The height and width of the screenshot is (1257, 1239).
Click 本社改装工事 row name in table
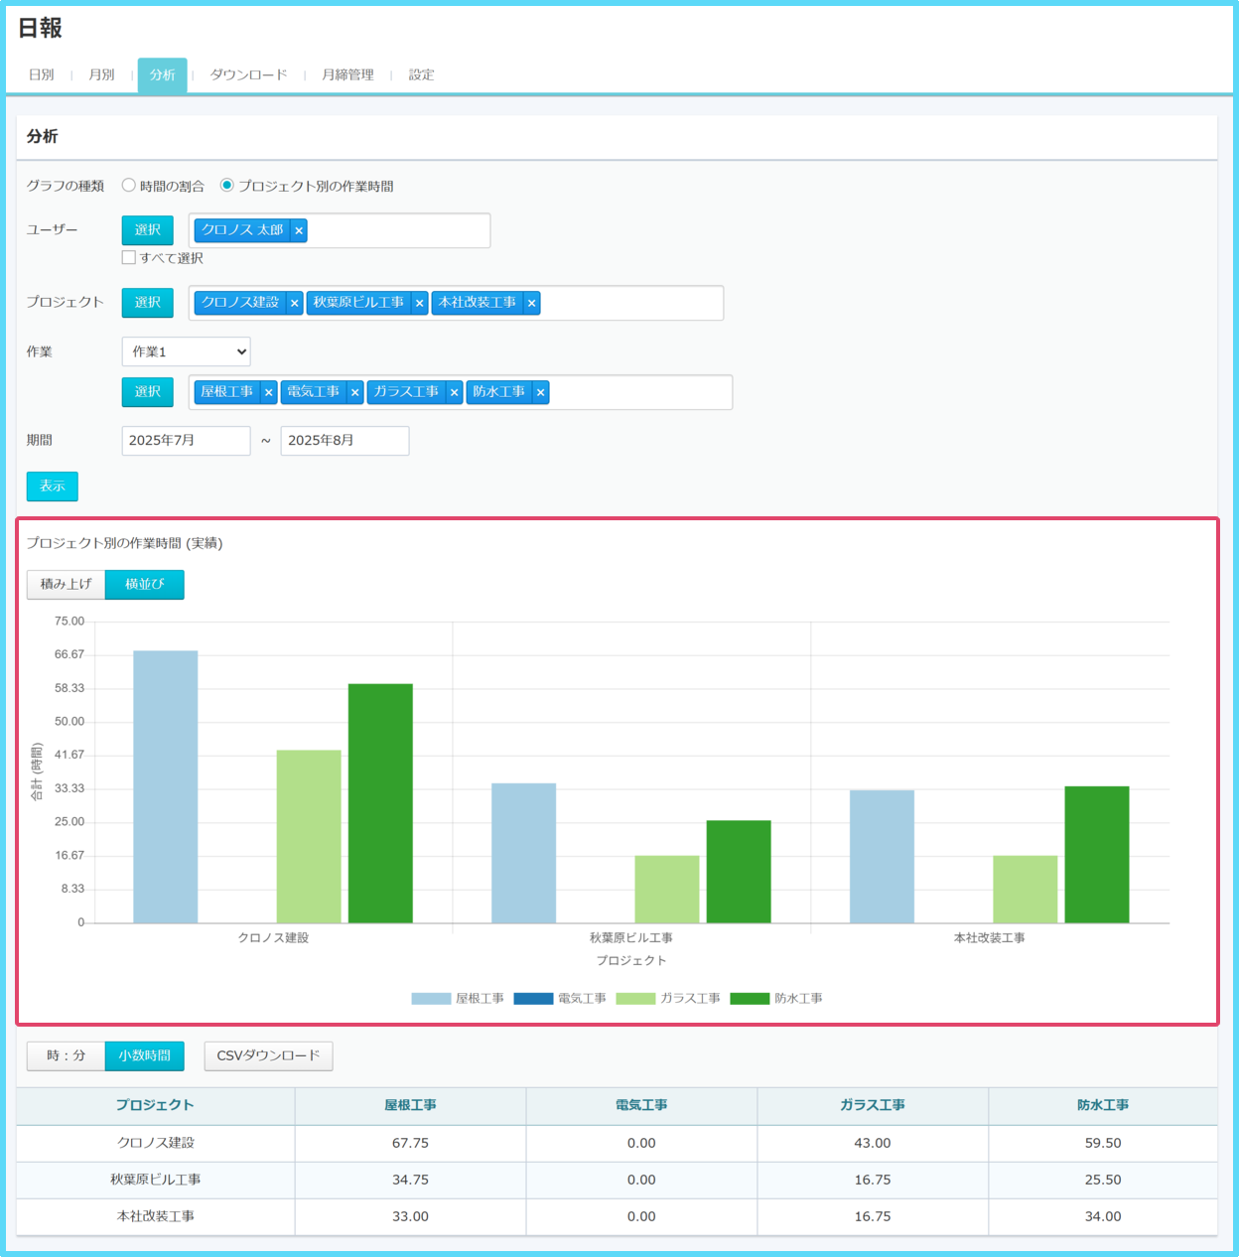click(x=156, y=1217)
